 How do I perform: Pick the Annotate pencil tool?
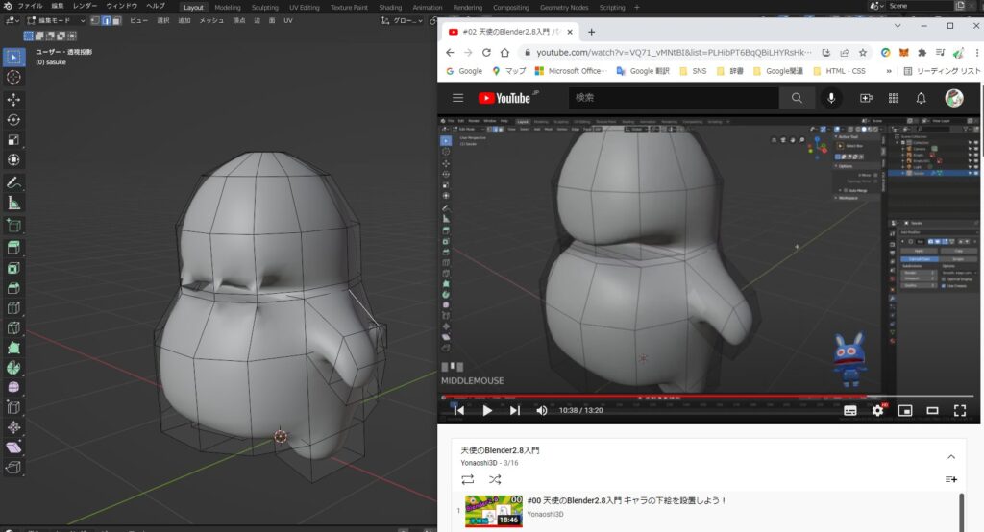pyautogui.click(x=13, y=182)
